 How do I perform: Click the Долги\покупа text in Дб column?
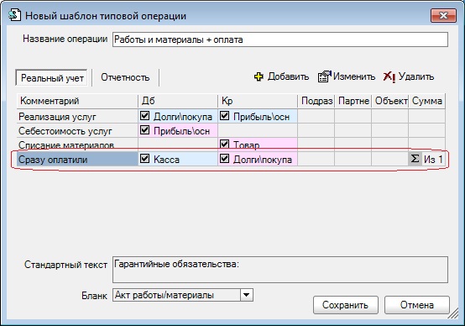[x=183, y=117]
